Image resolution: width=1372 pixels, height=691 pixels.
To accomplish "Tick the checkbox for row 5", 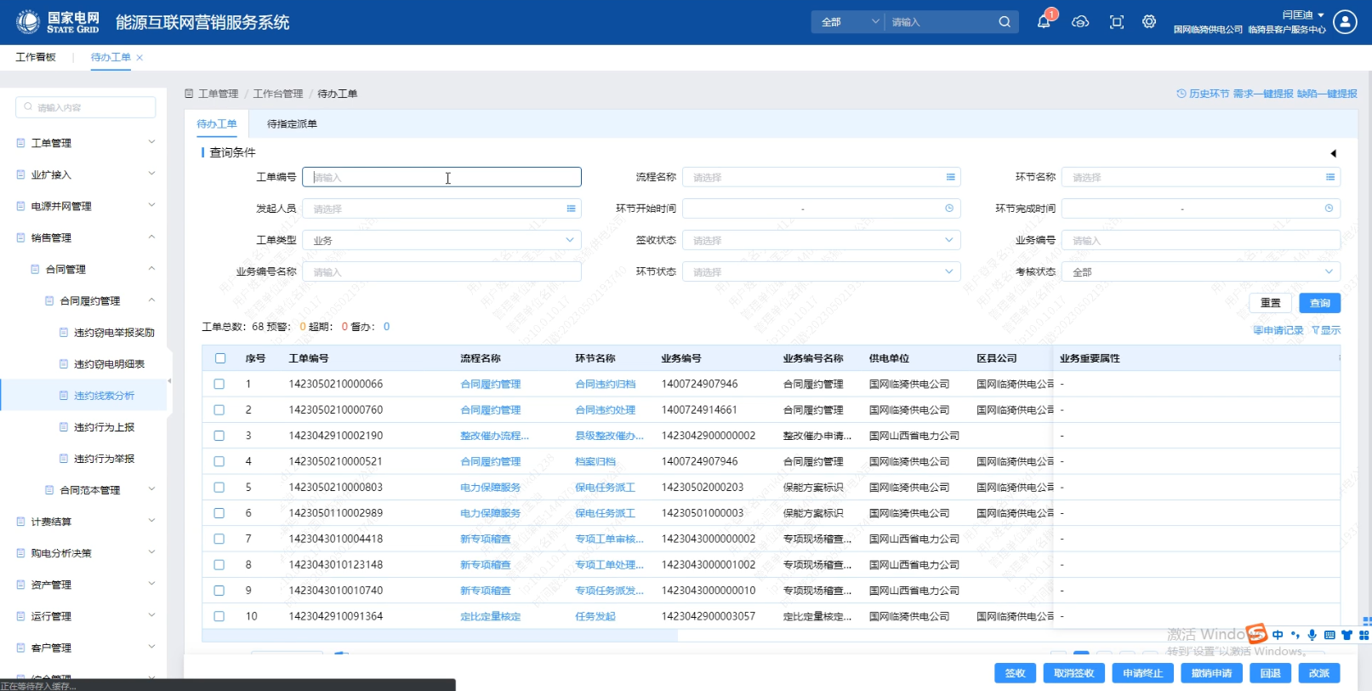I will coord(219,488).
